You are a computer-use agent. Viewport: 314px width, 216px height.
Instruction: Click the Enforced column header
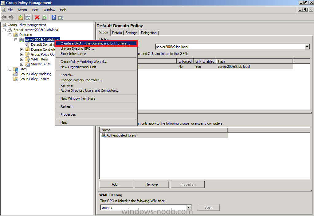(x=185, y=61)
